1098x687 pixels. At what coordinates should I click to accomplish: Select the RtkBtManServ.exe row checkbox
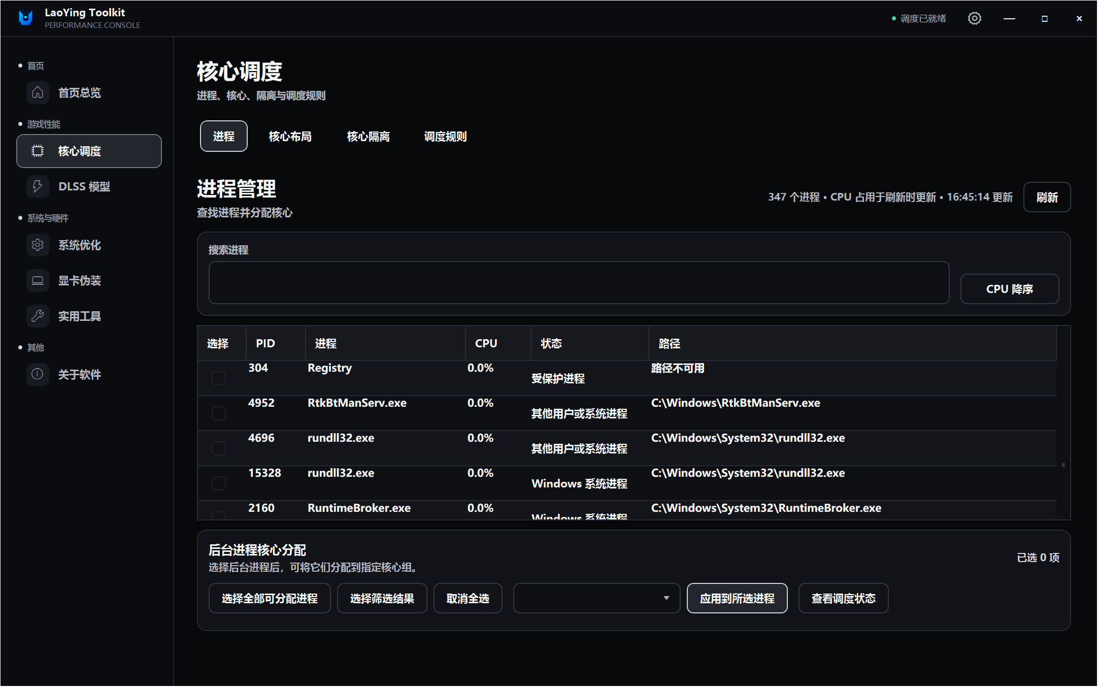point(219,413)
